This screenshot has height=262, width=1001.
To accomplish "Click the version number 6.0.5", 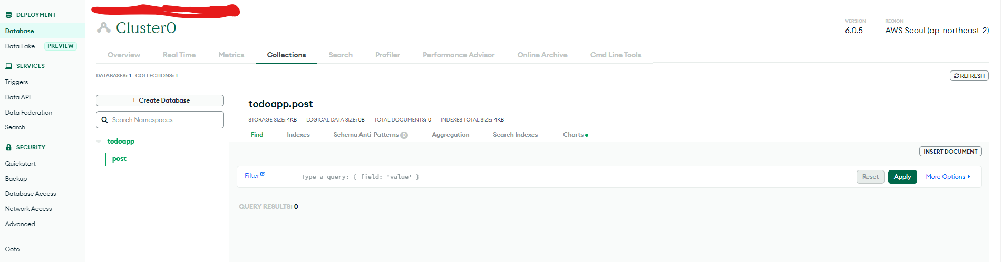I will (x=854, y=31).
